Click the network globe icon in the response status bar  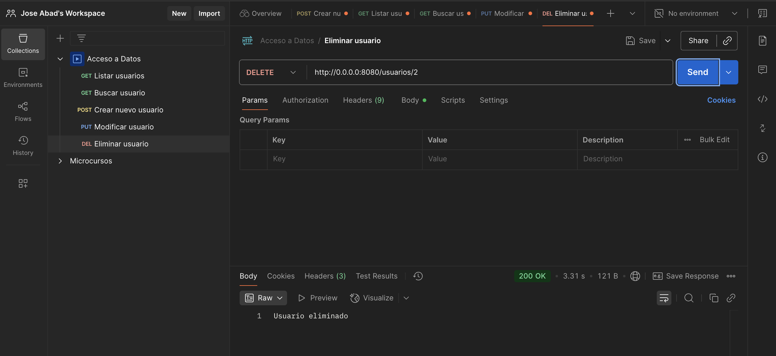coord(635,276)
